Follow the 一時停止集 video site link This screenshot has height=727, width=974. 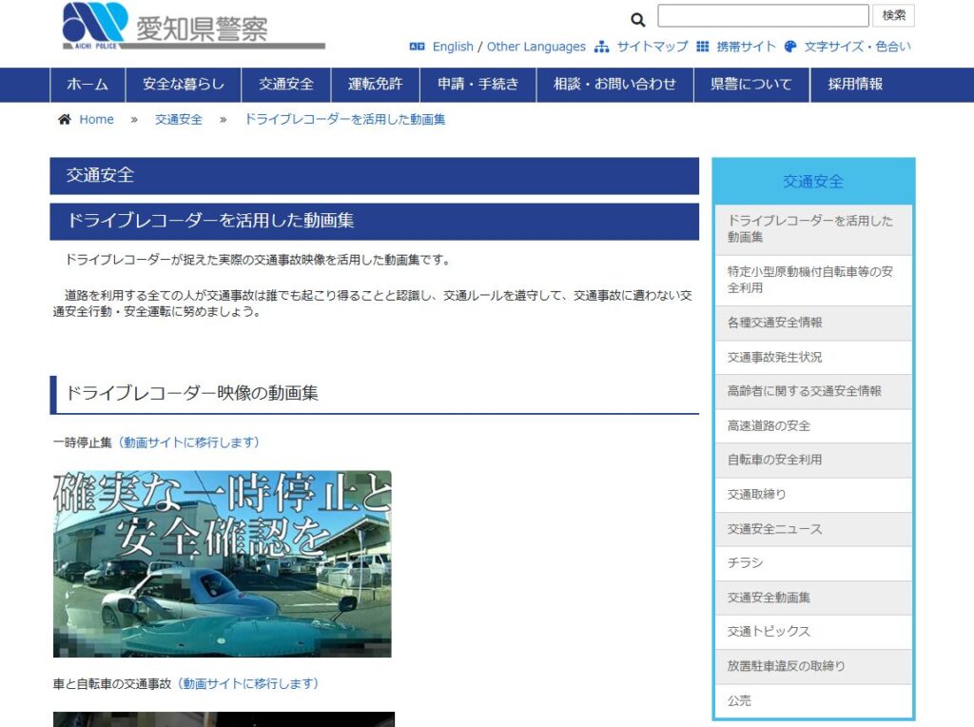tap(186, 442)
